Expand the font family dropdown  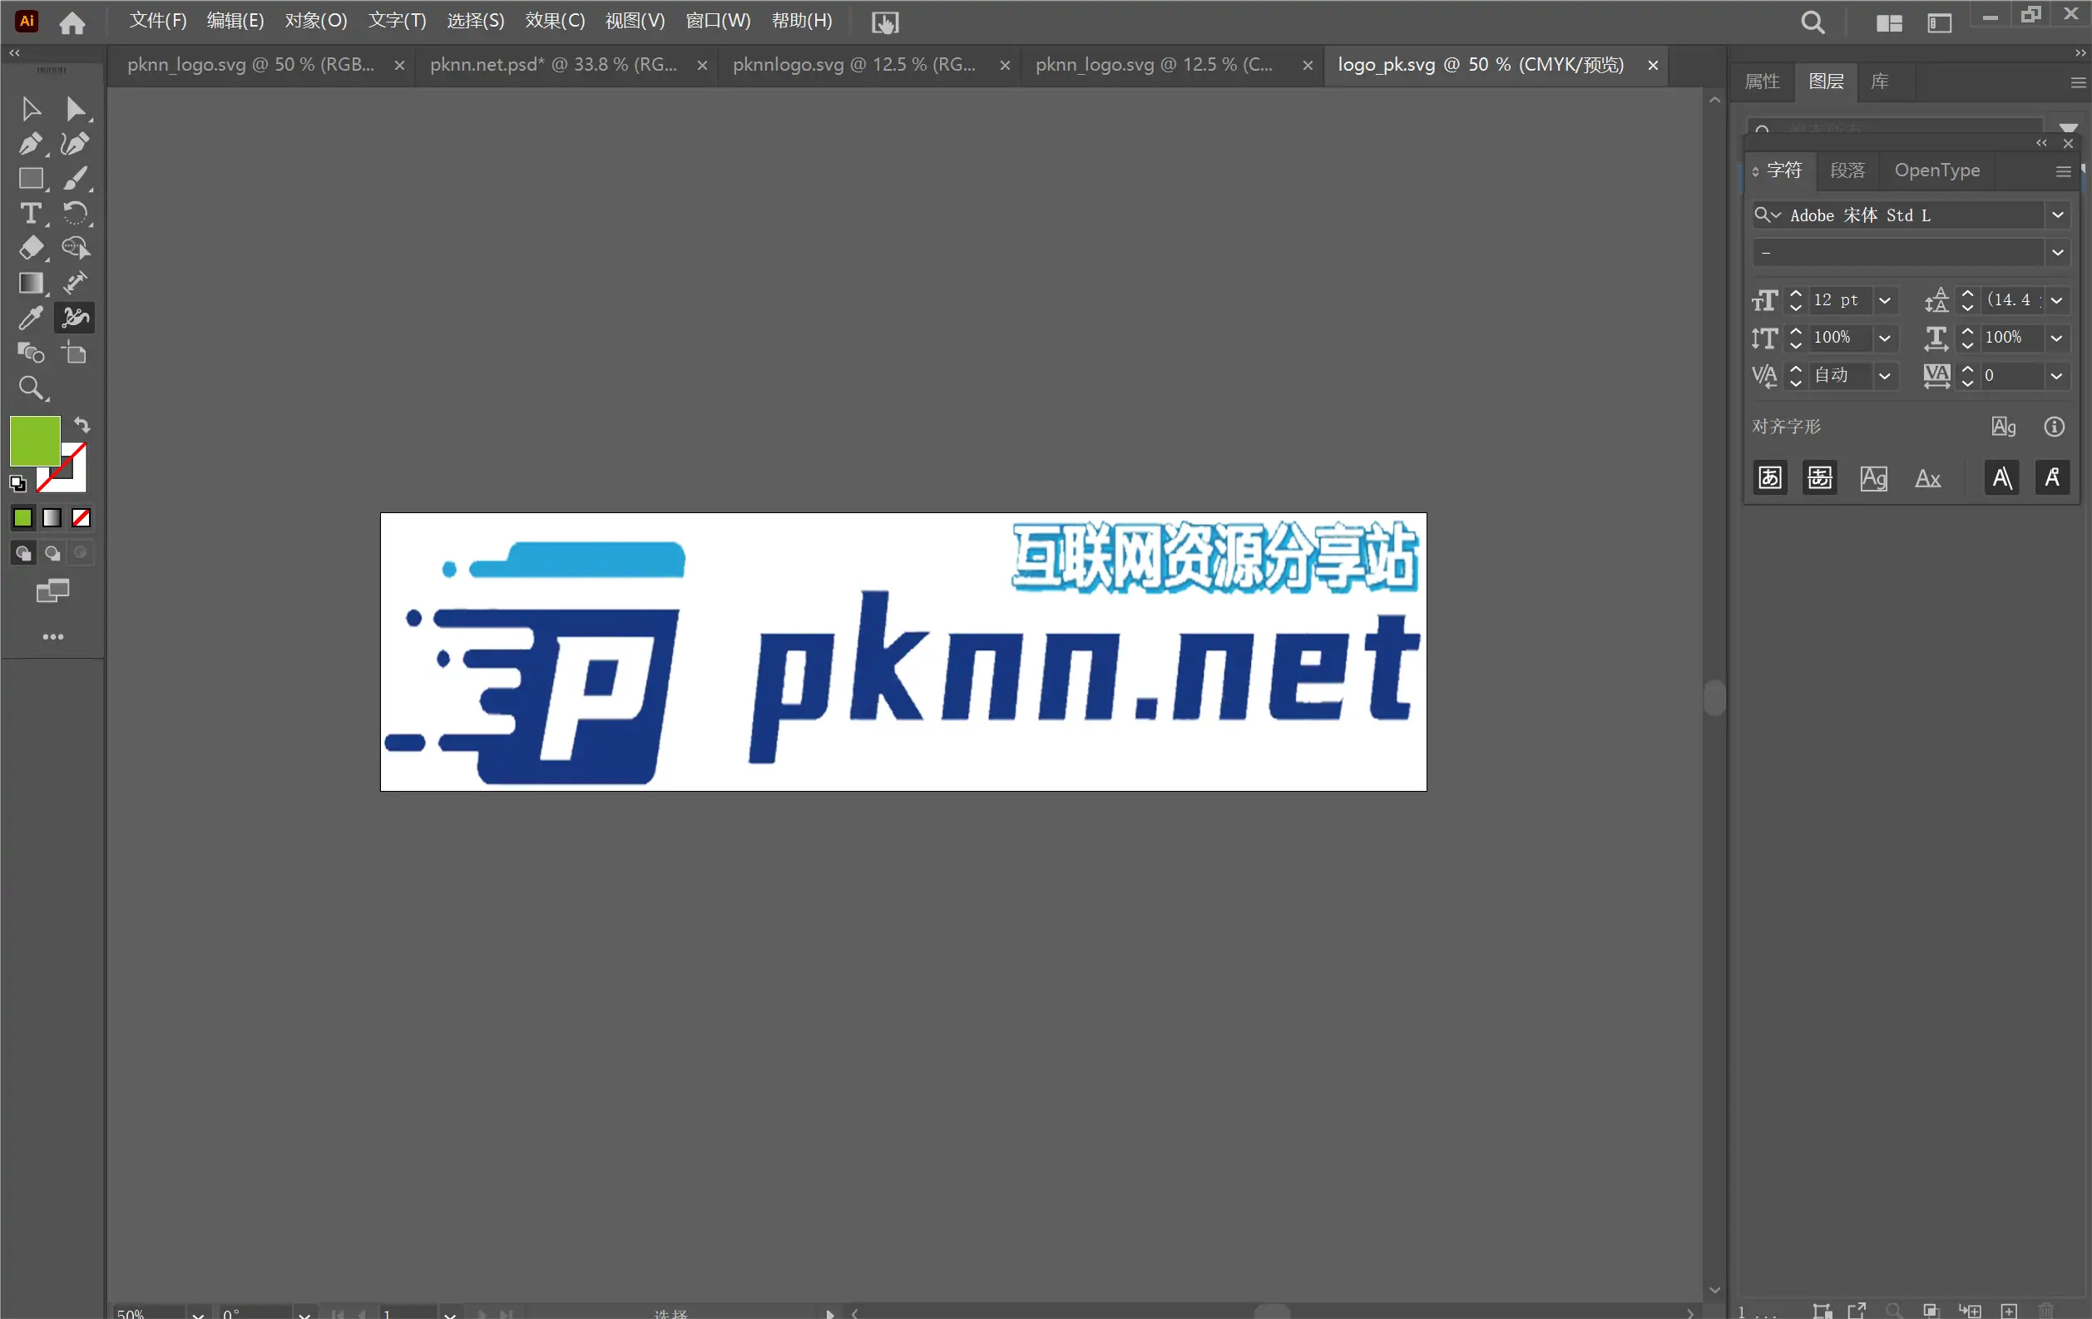[2057, 215]
